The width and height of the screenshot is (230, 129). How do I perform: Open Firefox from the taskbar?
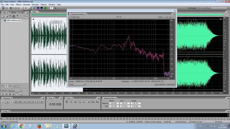tap(39, 126)
